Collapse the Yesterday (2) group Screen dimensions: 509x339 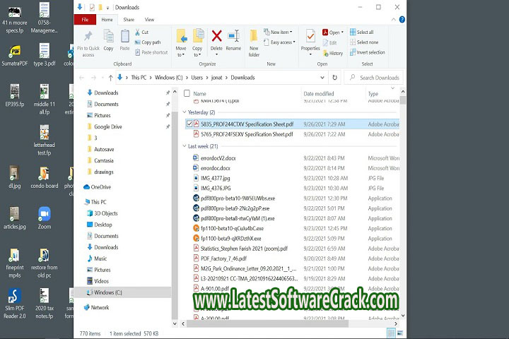(185, 112)
